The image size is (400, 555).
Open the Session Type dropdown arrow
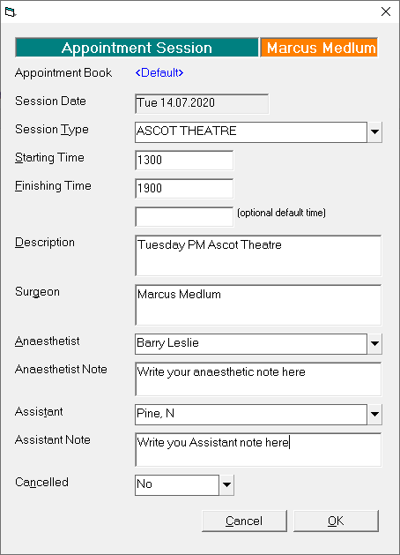coord(374,132)
